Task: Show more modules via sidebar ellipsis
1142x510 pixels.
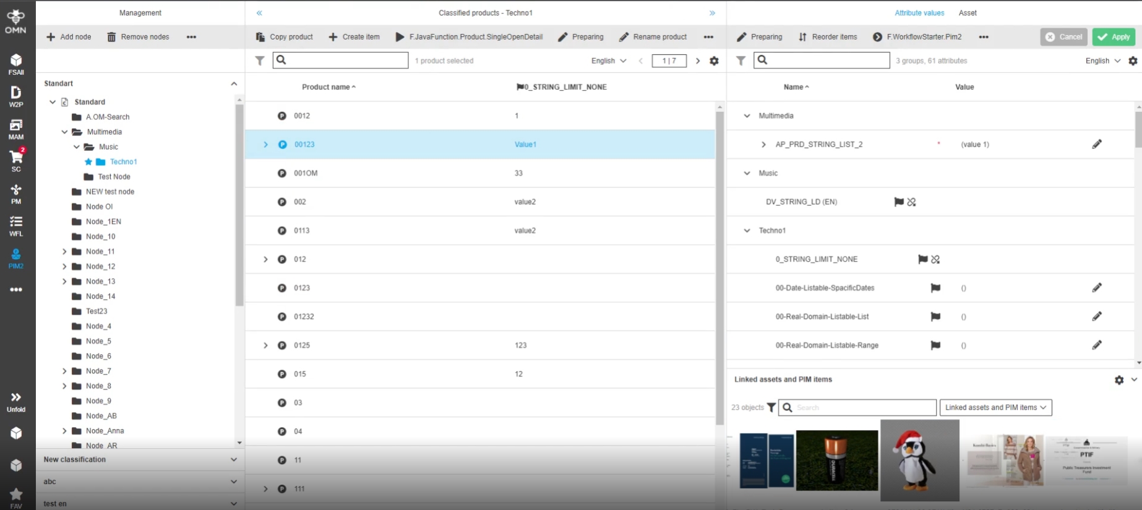Action: click(x=16, y=289)
